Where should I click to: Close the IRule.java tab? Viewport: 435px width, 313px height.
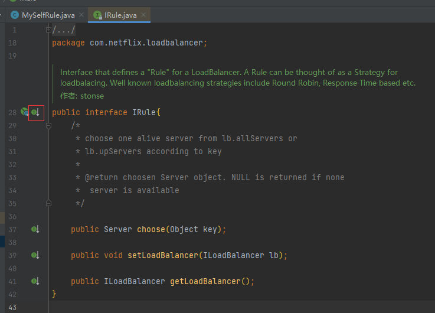[x=143, y=15]
